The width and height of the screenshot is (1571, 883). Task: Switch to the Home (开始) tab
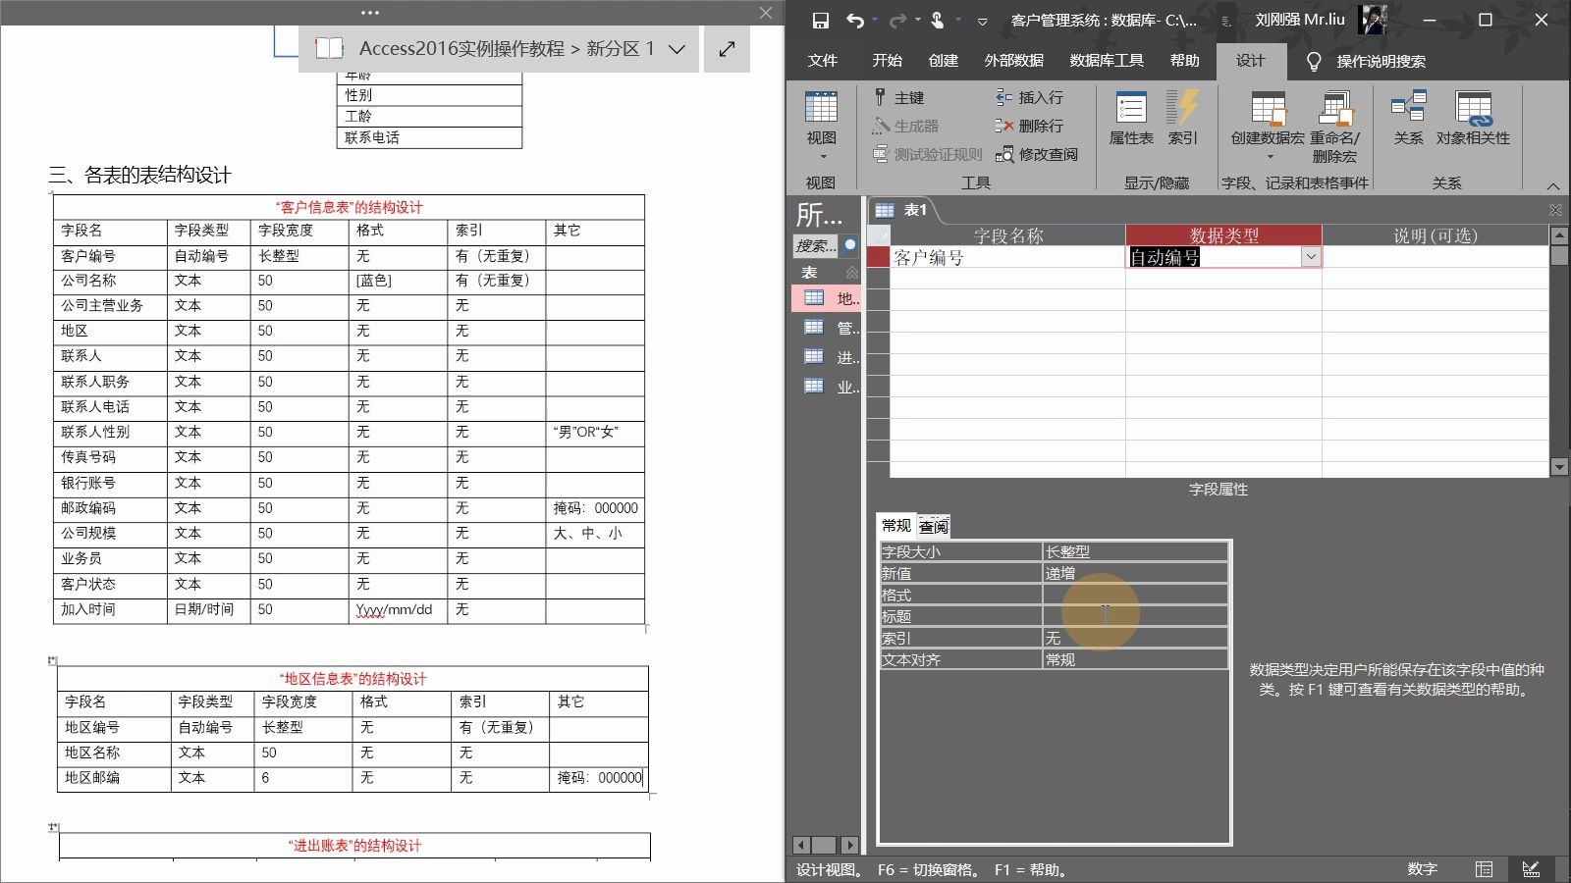point(887,61)
